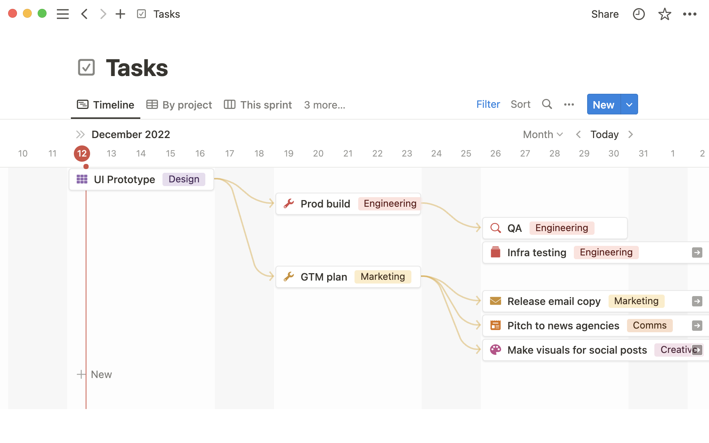
Task: Click the blue New button
Action: click(603, 104)
